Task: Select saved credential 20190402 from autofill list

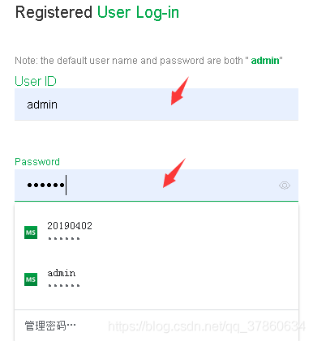Action: tap(156, 232)
